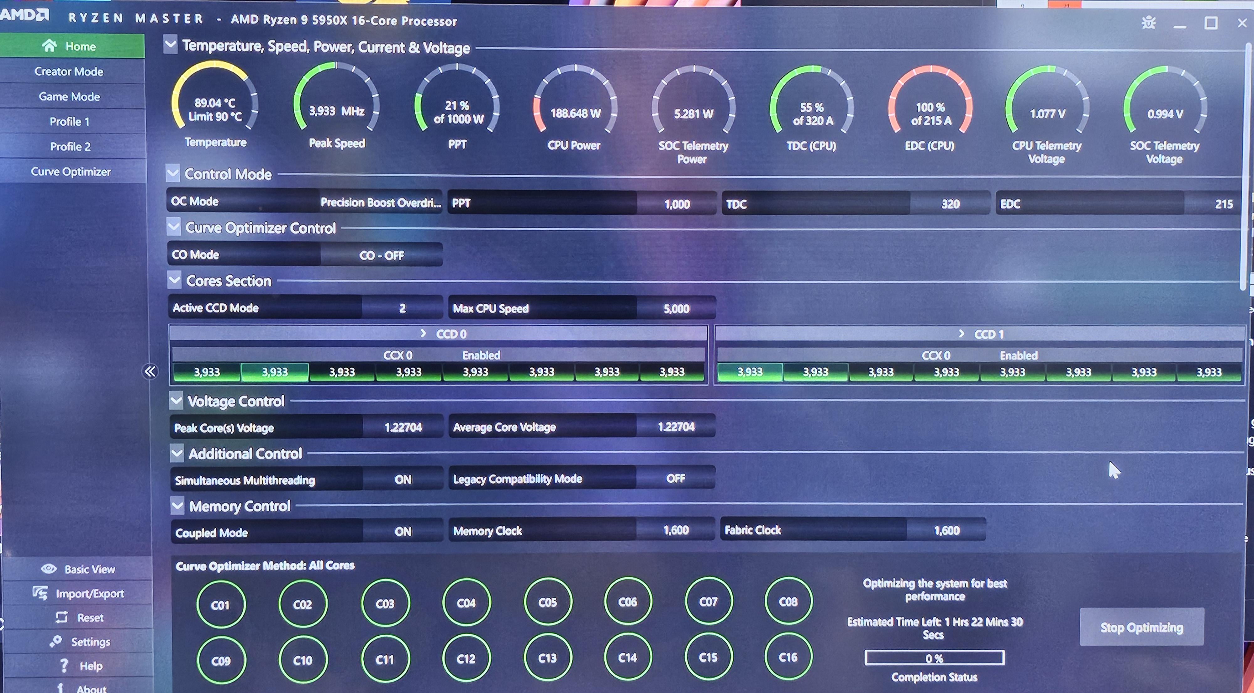This screenshot has height=693, width=1254.
Task: Select core C09 circle
Action: pos(221,660)
